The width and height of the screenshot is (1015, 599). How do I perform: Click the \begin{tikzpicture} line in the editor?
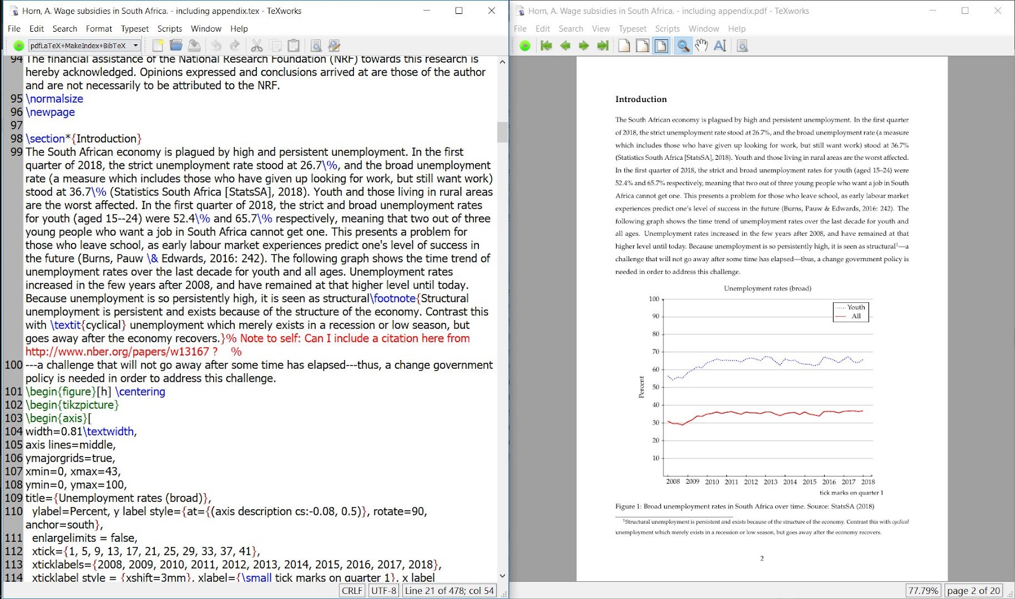click(72, 405)
